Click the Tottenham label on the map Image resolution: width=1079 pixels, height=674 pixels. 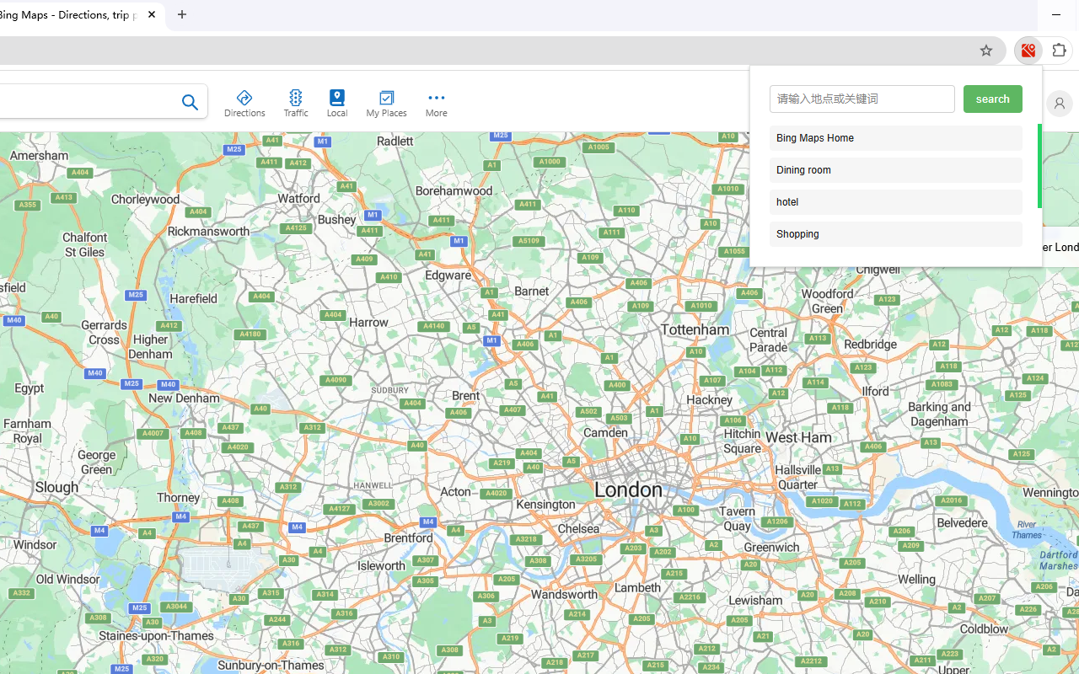click(x=695, y=329)
